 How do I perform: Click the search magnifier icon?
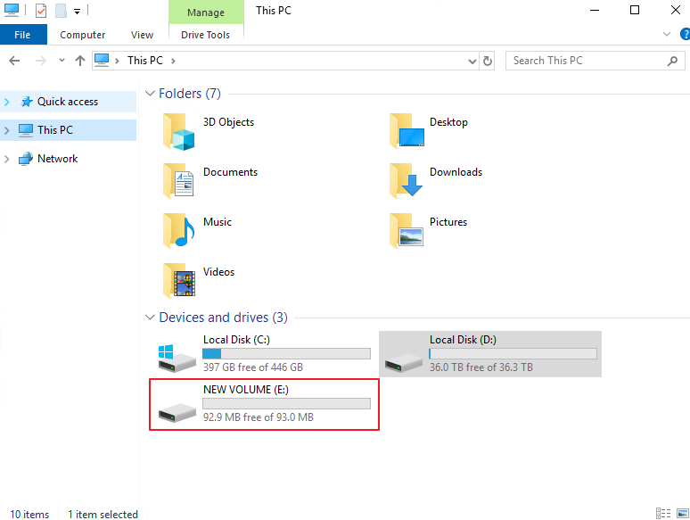pyautogui.click(x=672, y=61)
